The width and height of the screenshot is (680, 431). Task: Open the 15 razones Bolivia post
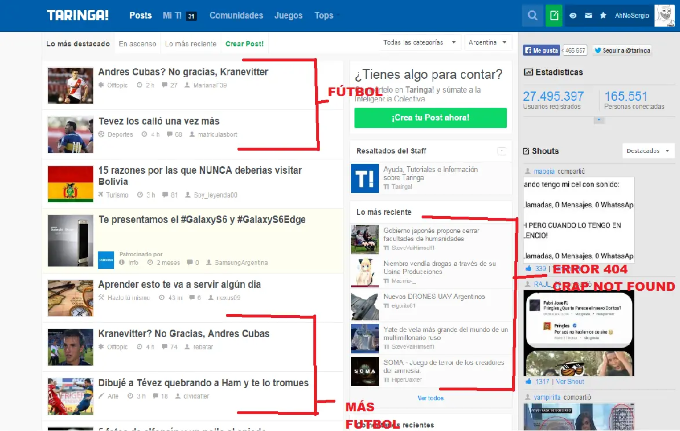tap(199, 176)
